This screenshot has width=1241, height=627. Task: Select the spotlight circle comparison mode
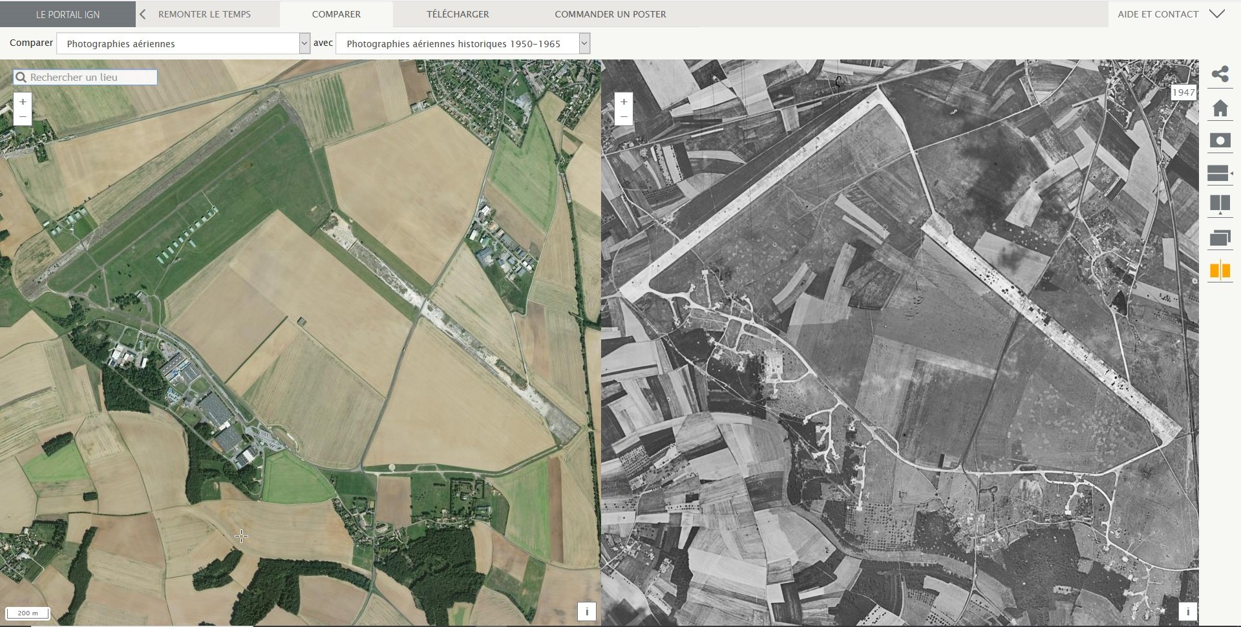pyautogui.click(x=1220, y=140)
